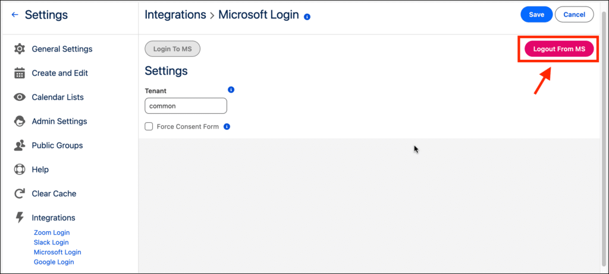
Task: Click the Calendar Lists eye icon
Action: coord(20,97)
